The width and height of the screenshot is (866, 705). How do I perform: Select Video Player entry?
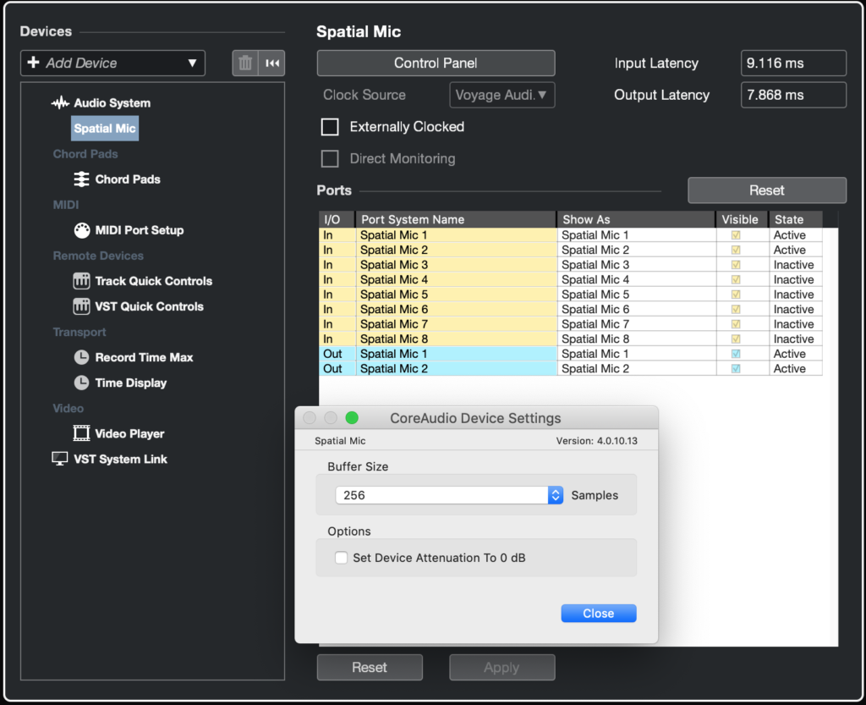point(129,433)
